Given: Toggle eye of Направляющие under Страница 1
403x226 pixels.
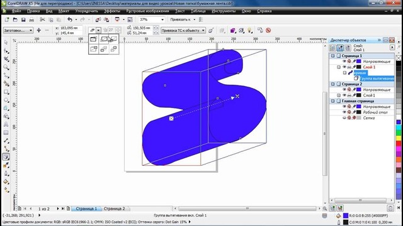Looking at the screenshot, I should tap(344, 62).
